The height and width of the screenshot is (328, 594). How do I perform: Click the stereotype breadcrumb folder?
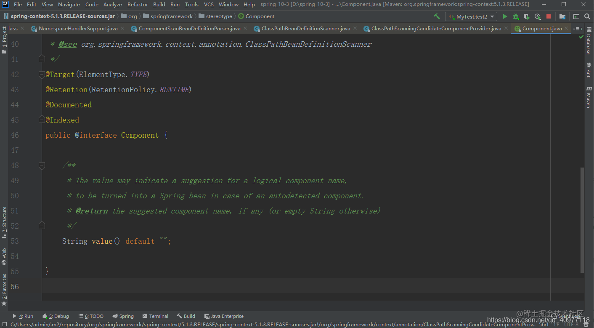tap(215, 16)
